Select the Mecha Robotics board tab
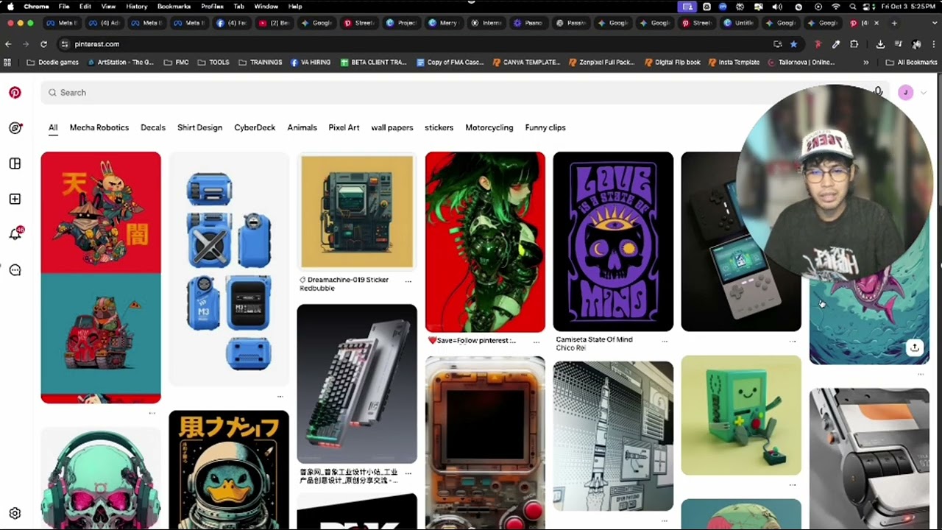The height and width of the screenshot is (530, 942). click(99, 127)
